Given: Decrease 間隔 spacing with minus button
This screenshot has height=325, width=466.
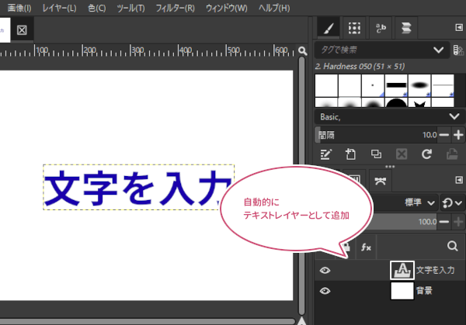Looking at the screenshot, I should point(444,135).
